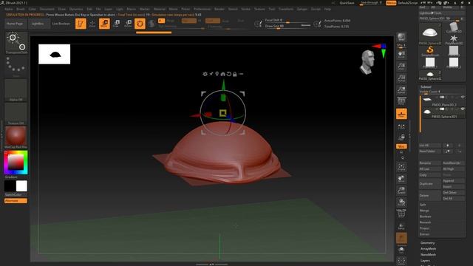Toggle the Qxyz rotation button
The image size is (473, 266).
tap(401, 146)
